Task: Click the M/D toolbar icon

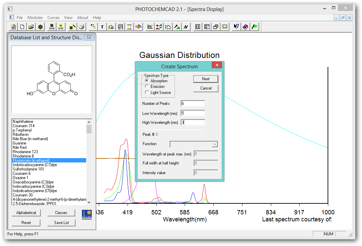Action: (52, 27)
